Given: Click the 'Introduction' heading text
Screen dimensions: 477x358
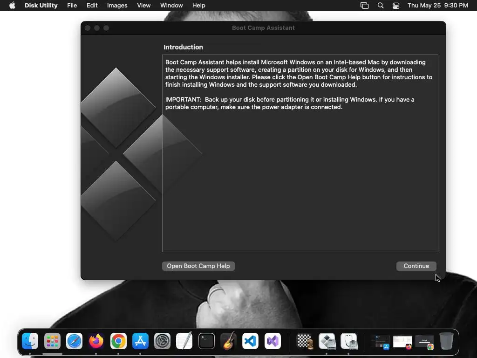Looking at the screenshot, I should click(183, 47).
